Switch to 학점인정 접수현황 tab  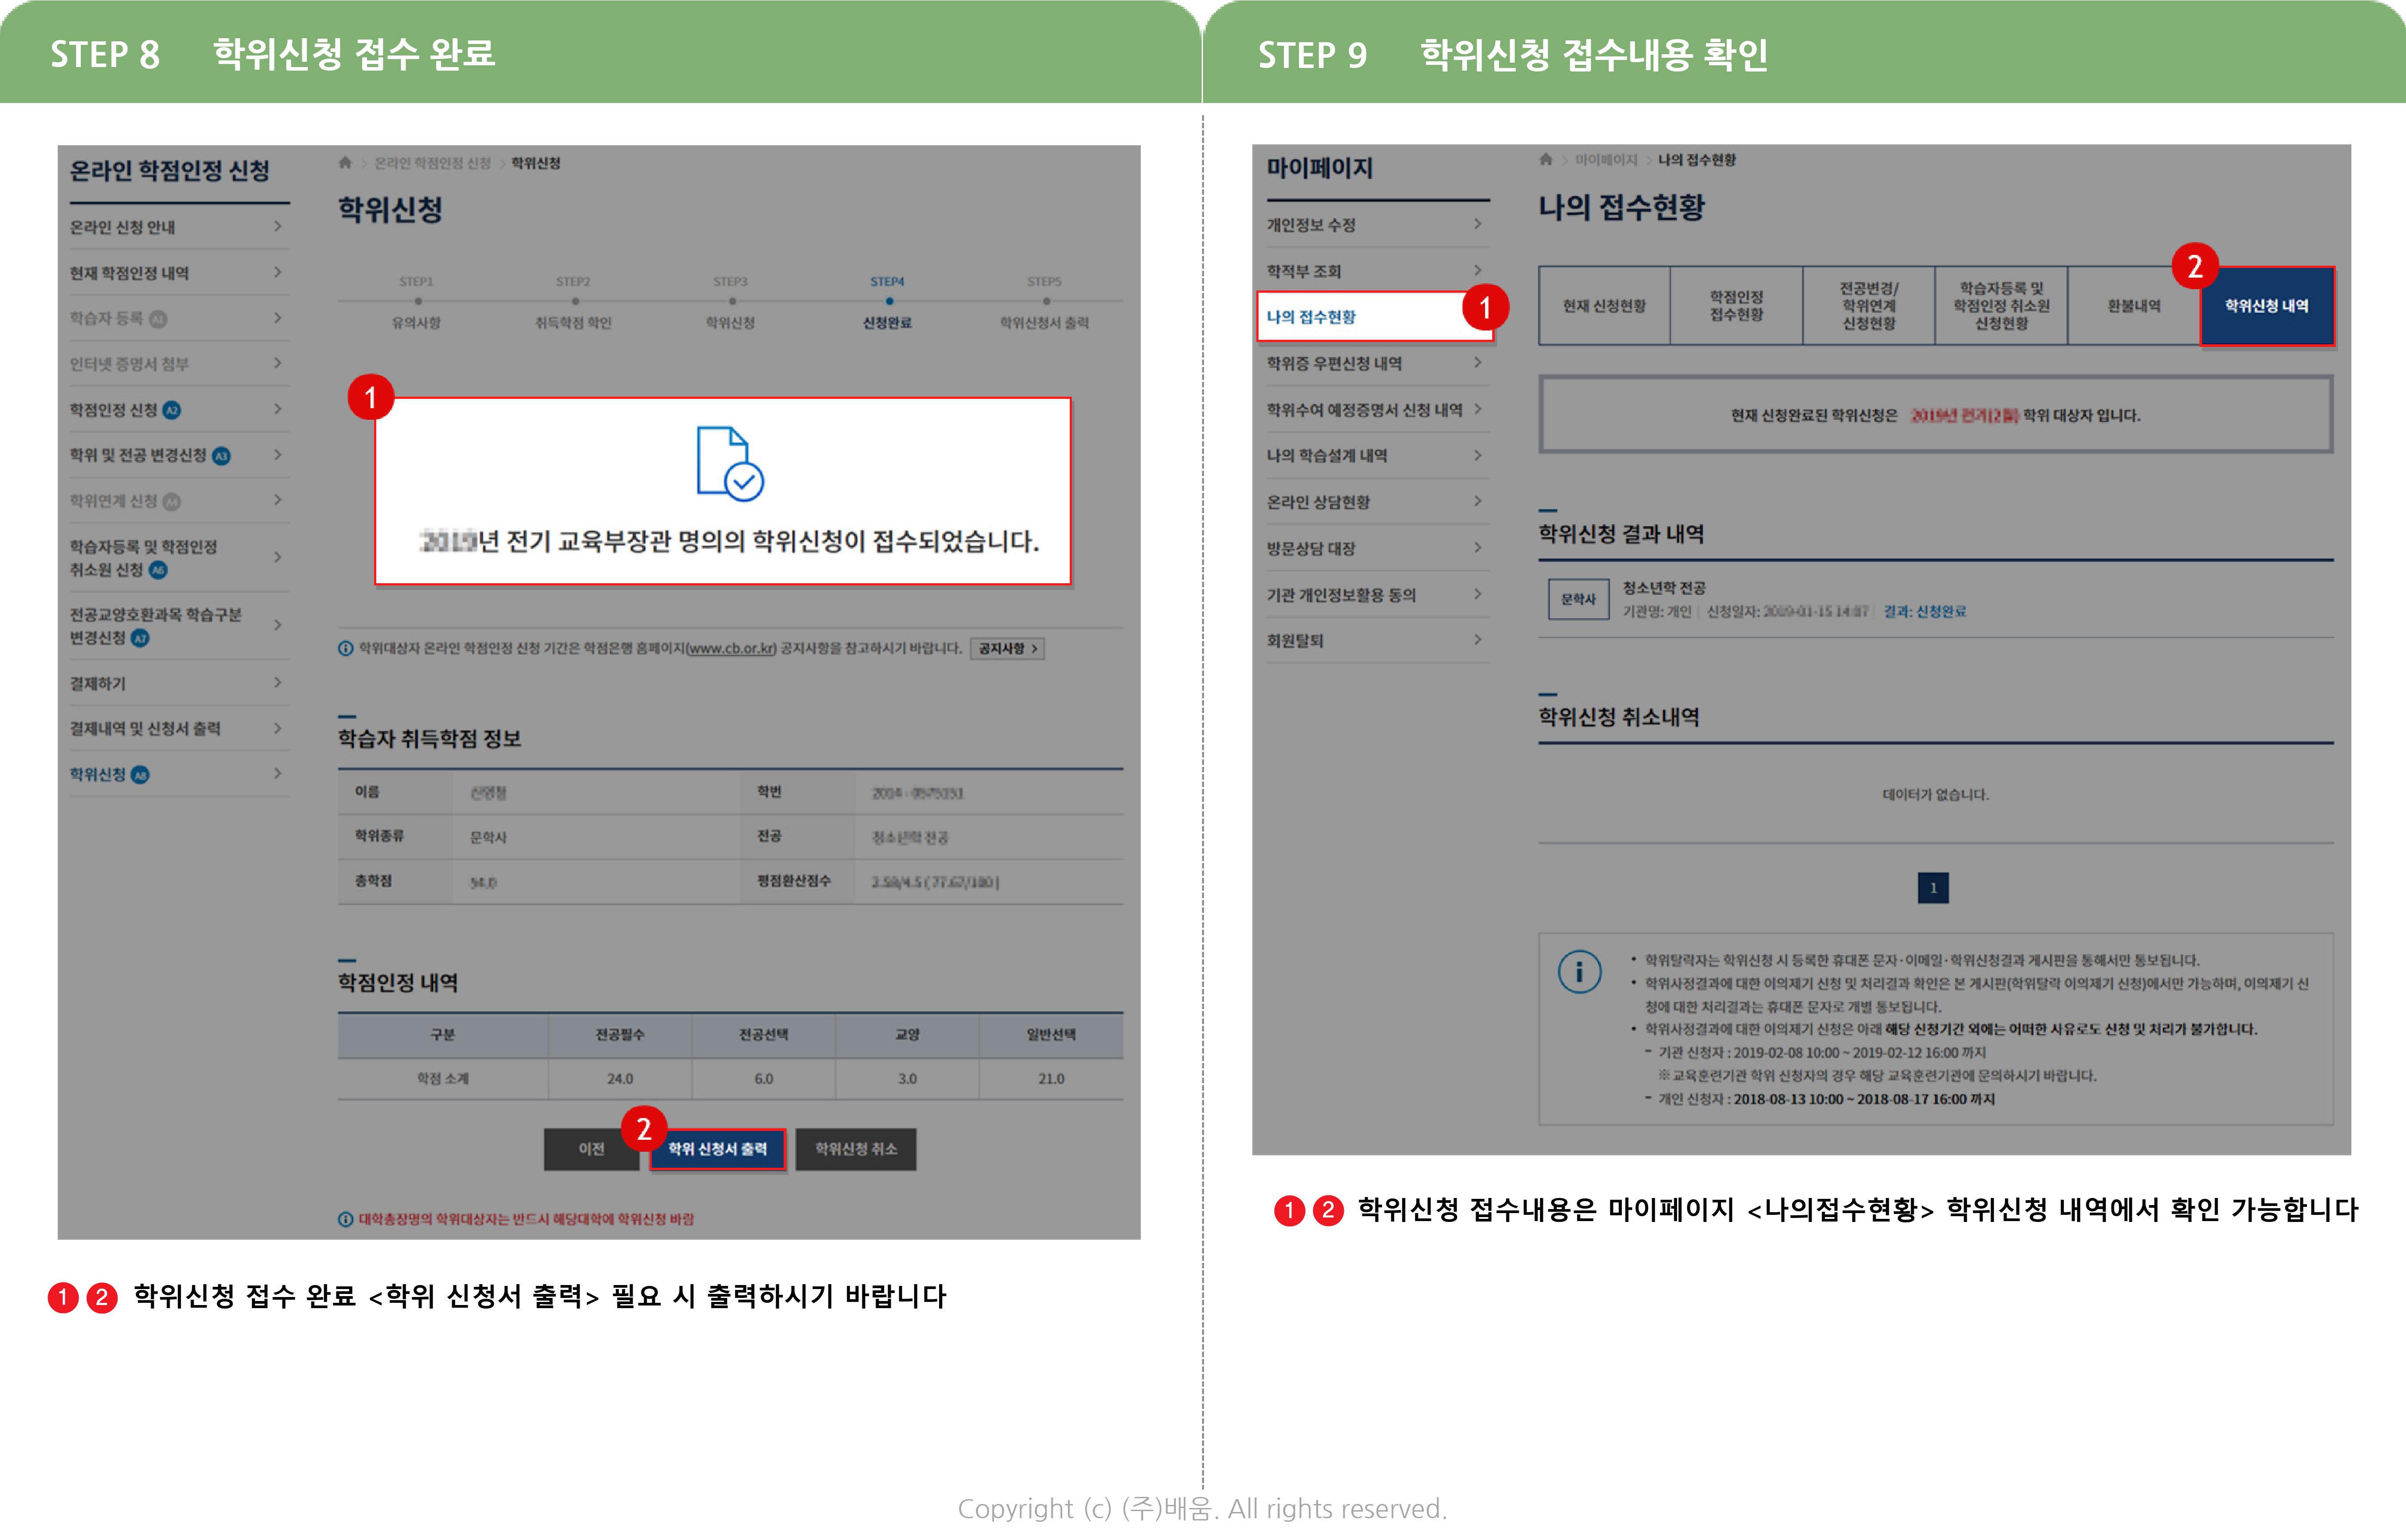[x=1737, y=306]
